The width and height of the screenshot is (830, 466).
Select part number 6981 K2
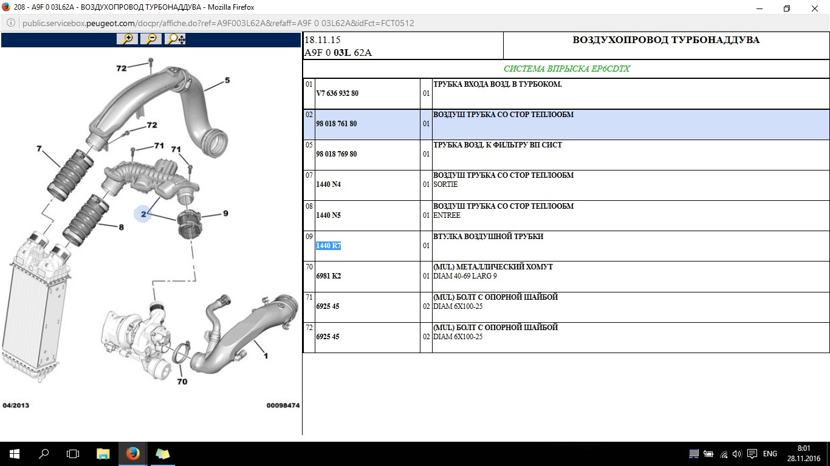(x=328, y=276)
